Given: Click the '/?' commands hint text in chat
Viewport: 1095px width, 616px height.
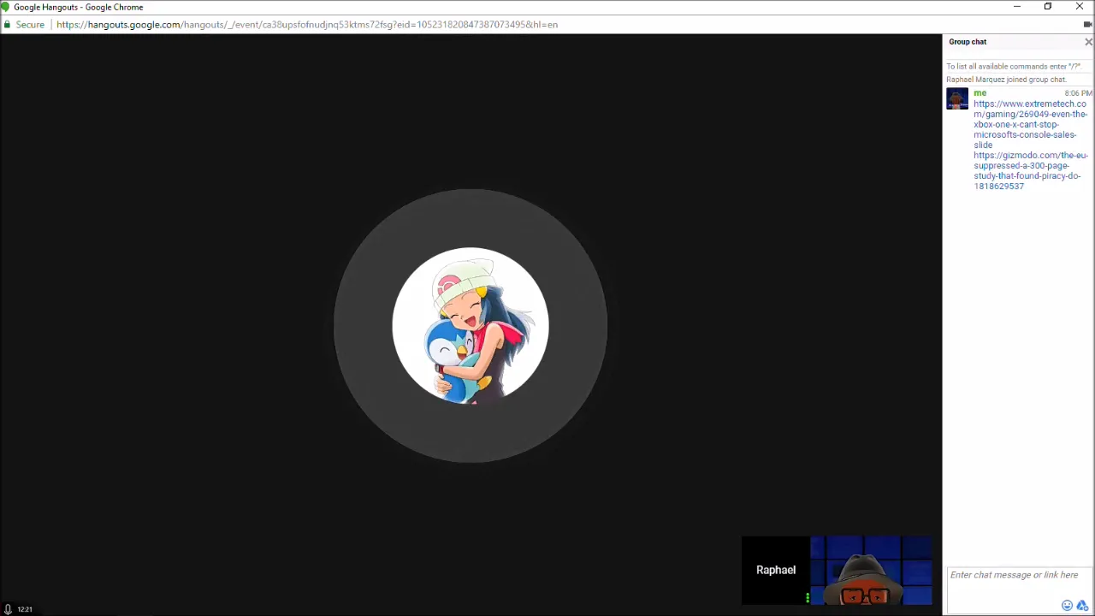Looking at the screenshot, I should point(1015,67).
